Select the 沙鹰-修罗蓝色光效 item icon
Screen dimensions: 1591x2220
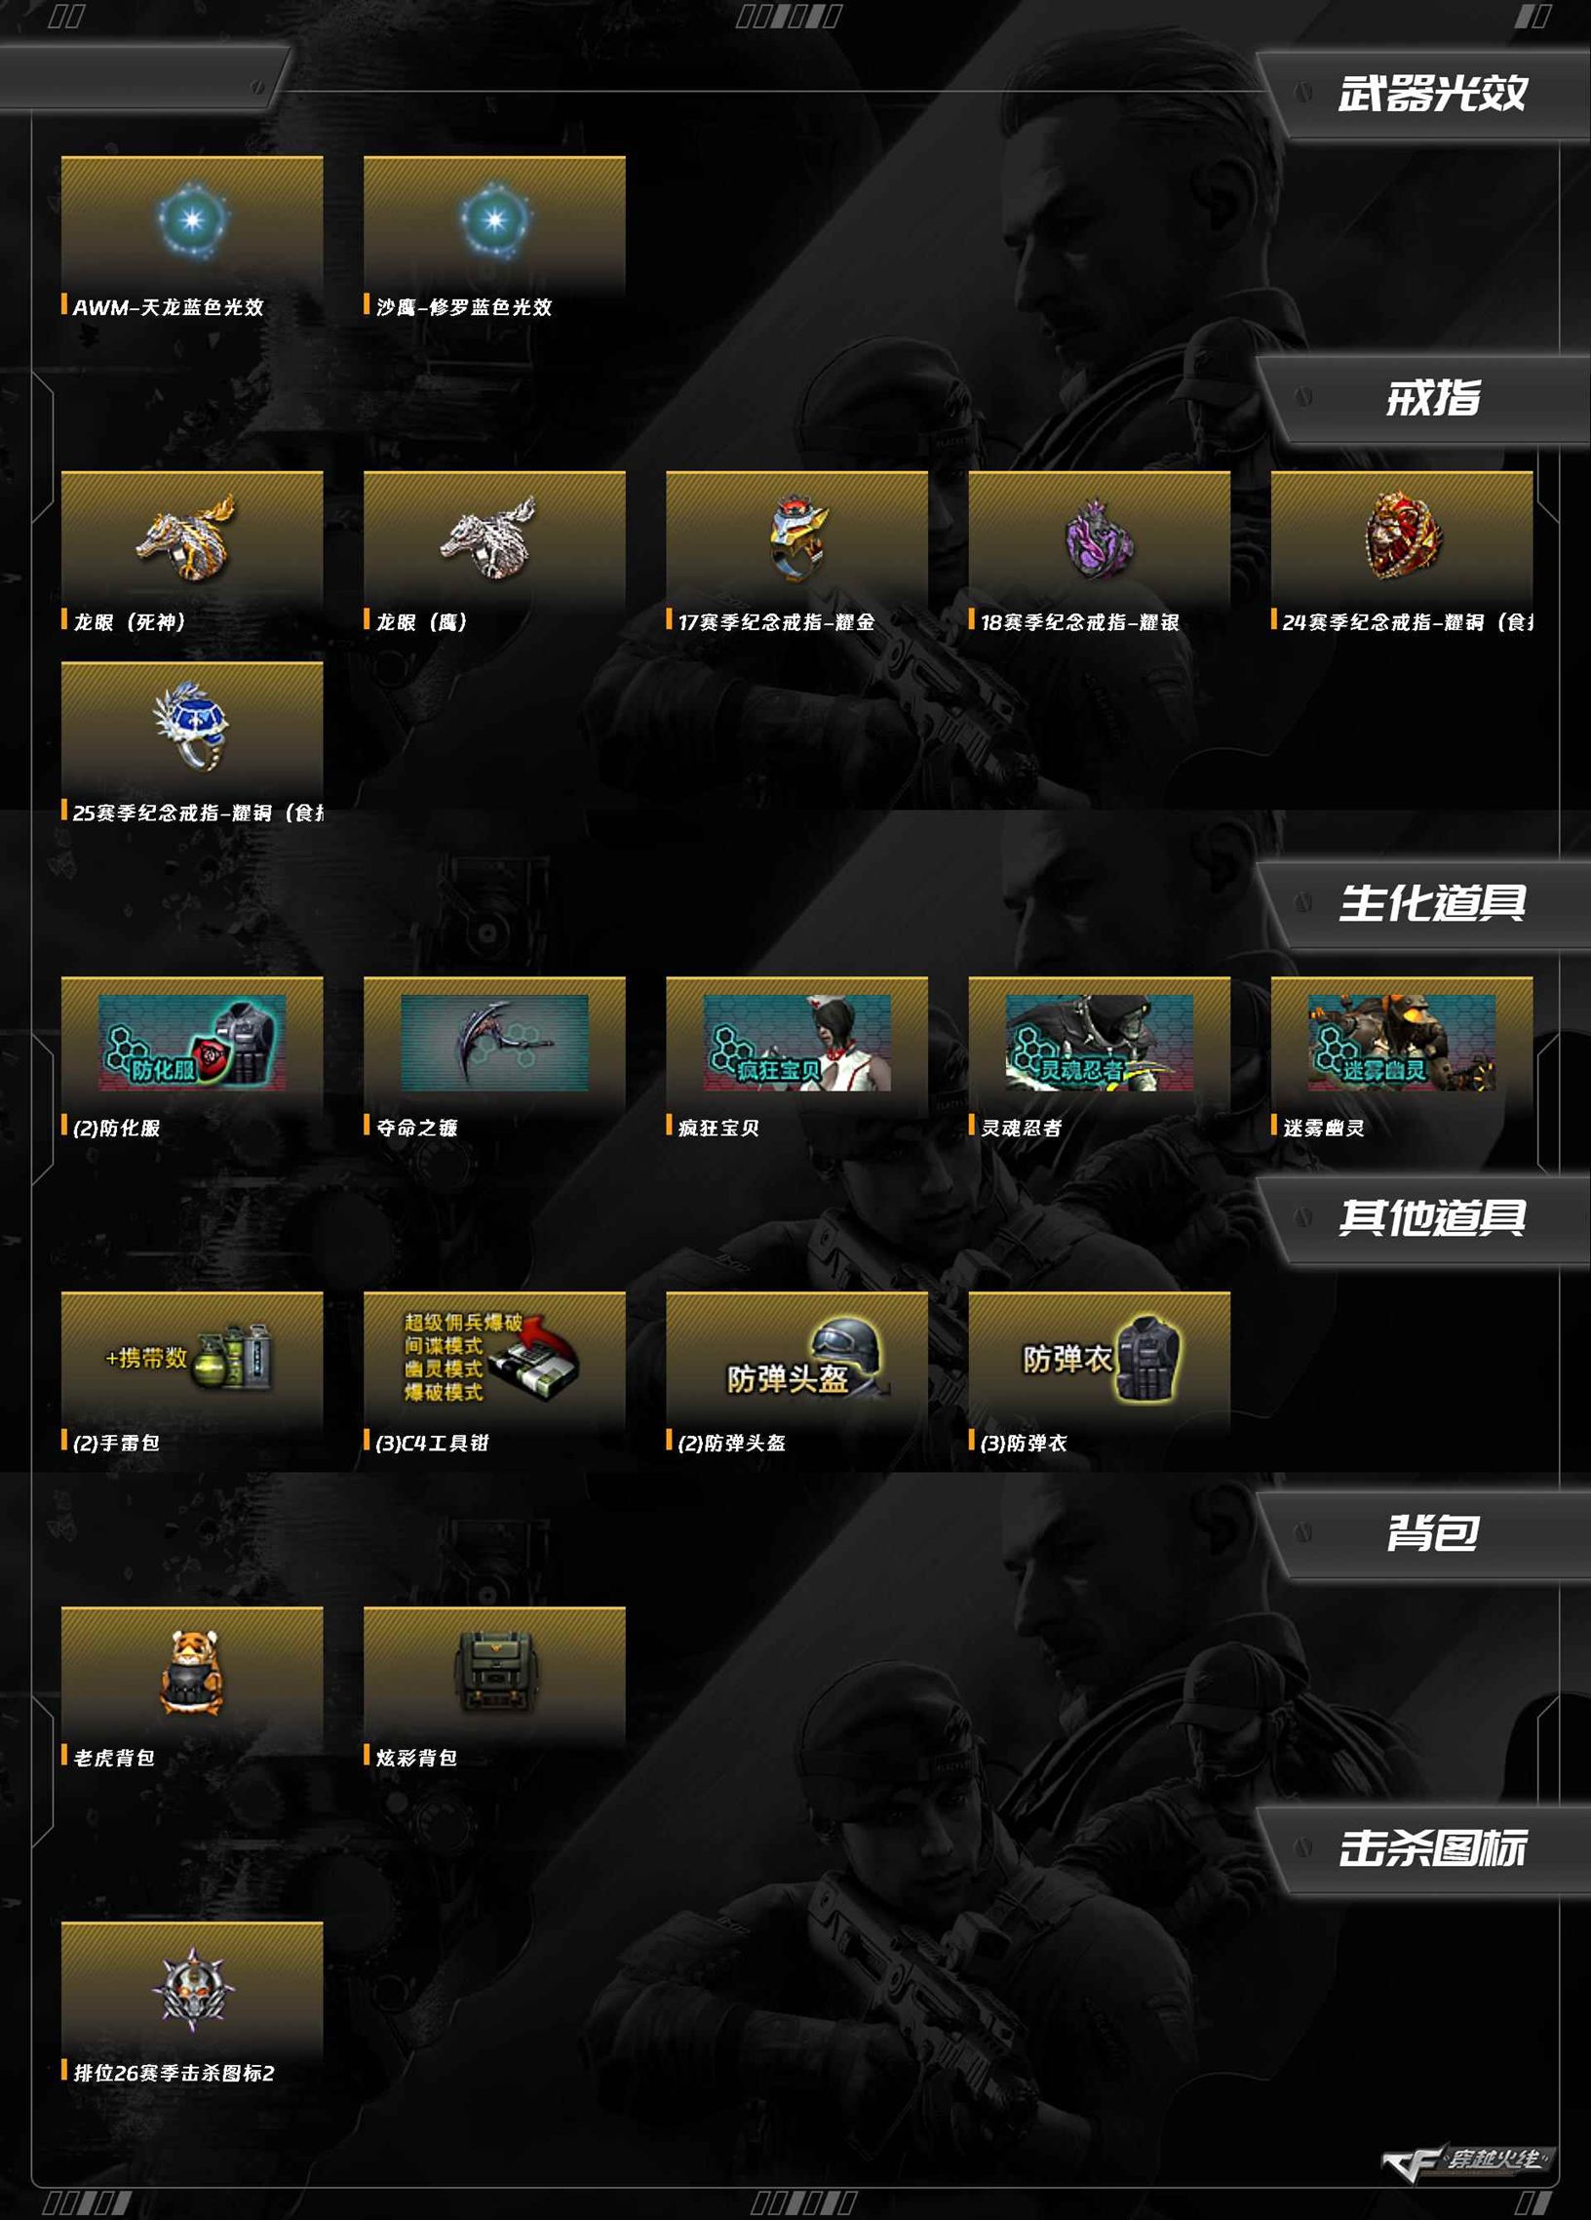pyautogui.click(x=494, y=220)
